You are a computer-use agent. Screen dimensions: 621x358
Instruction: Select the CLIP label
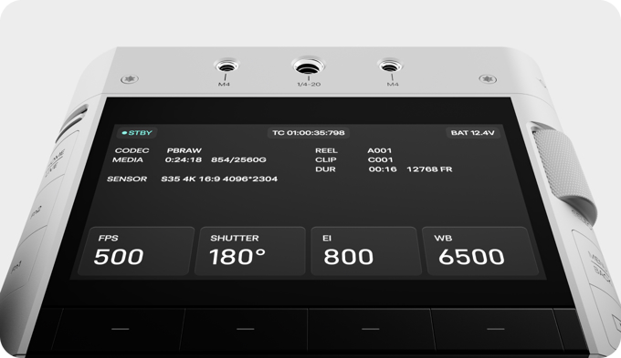326,159
